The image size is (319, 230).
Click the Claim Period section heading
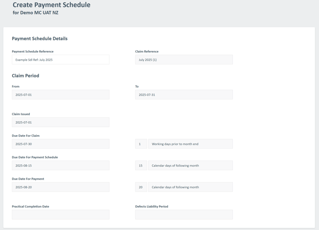click(x=26, y=76)
